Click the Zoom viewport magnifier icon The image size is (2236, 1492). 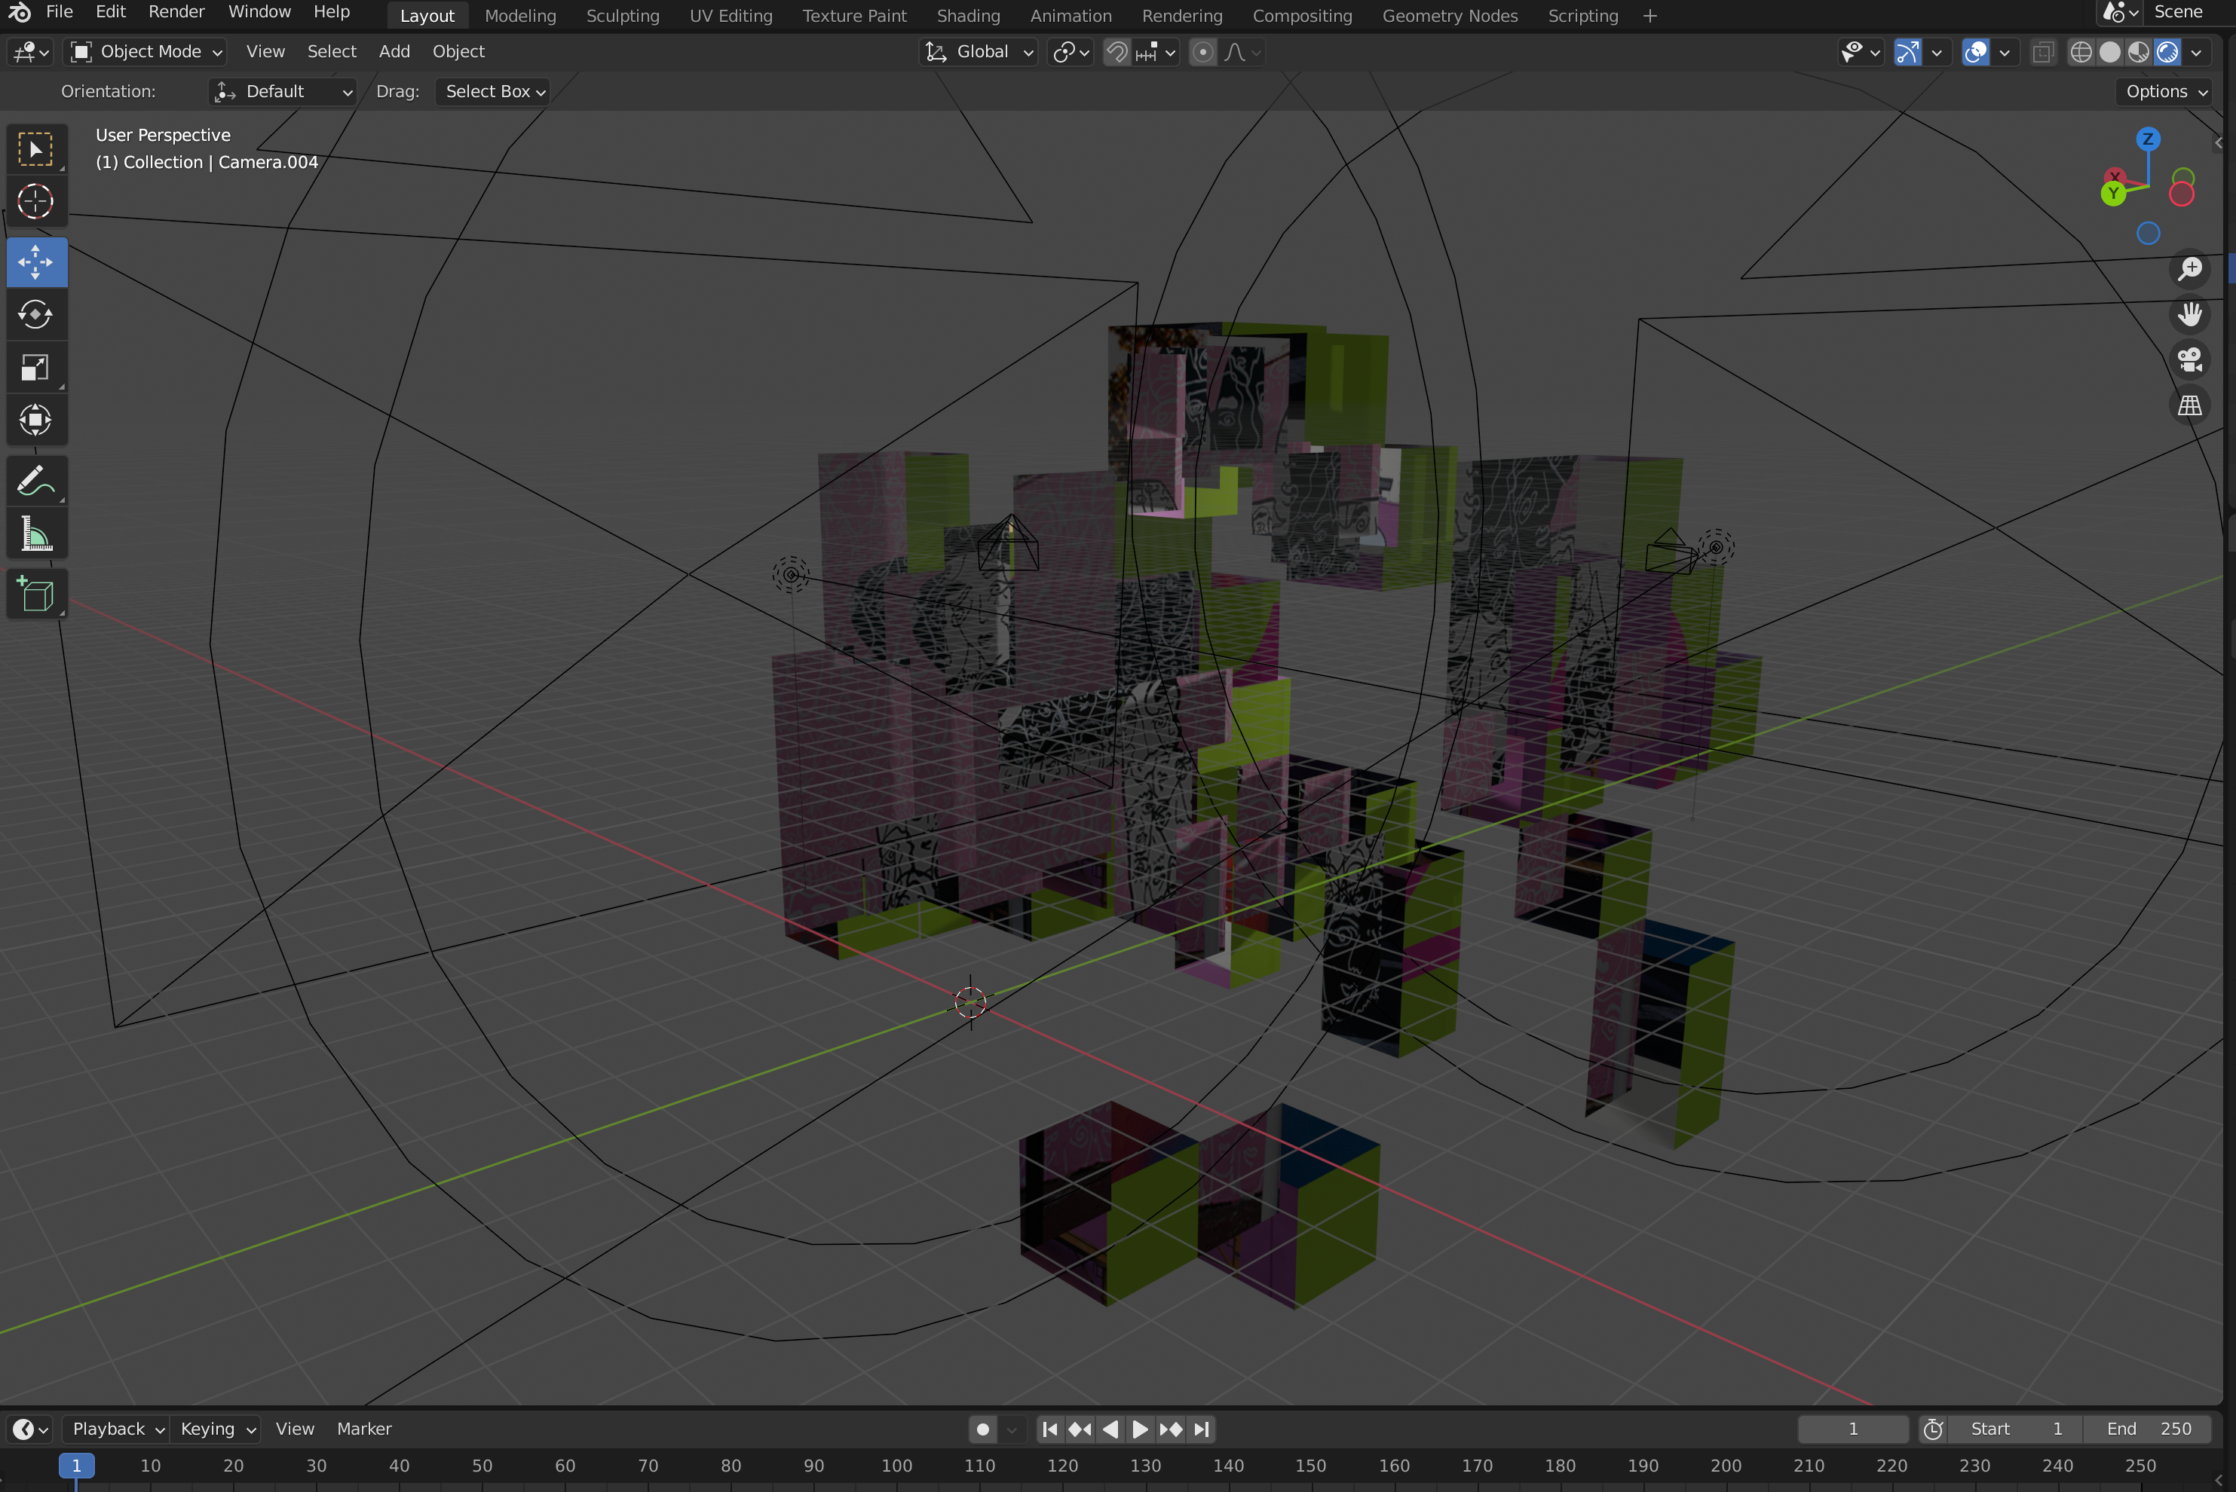click(2189, 269)
